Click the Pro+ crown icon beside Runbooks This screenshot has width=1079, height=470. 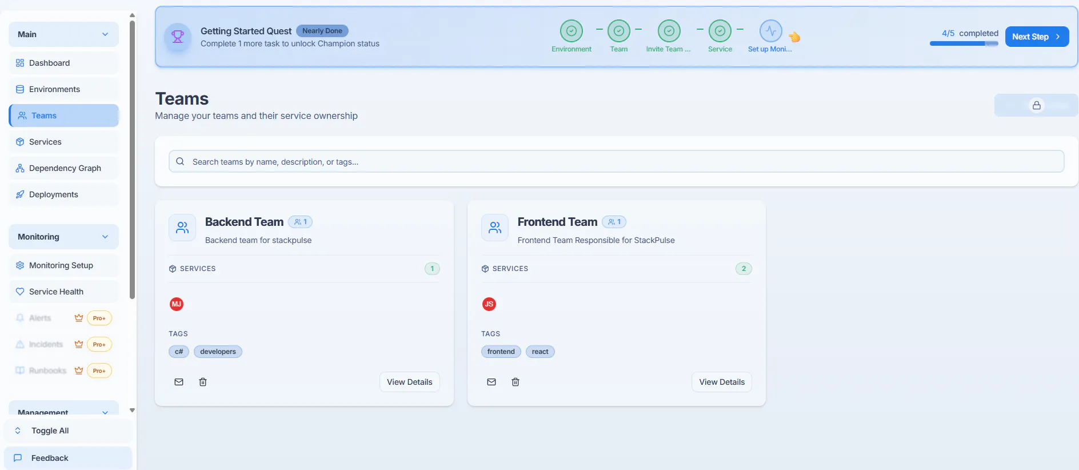(79, 371)
